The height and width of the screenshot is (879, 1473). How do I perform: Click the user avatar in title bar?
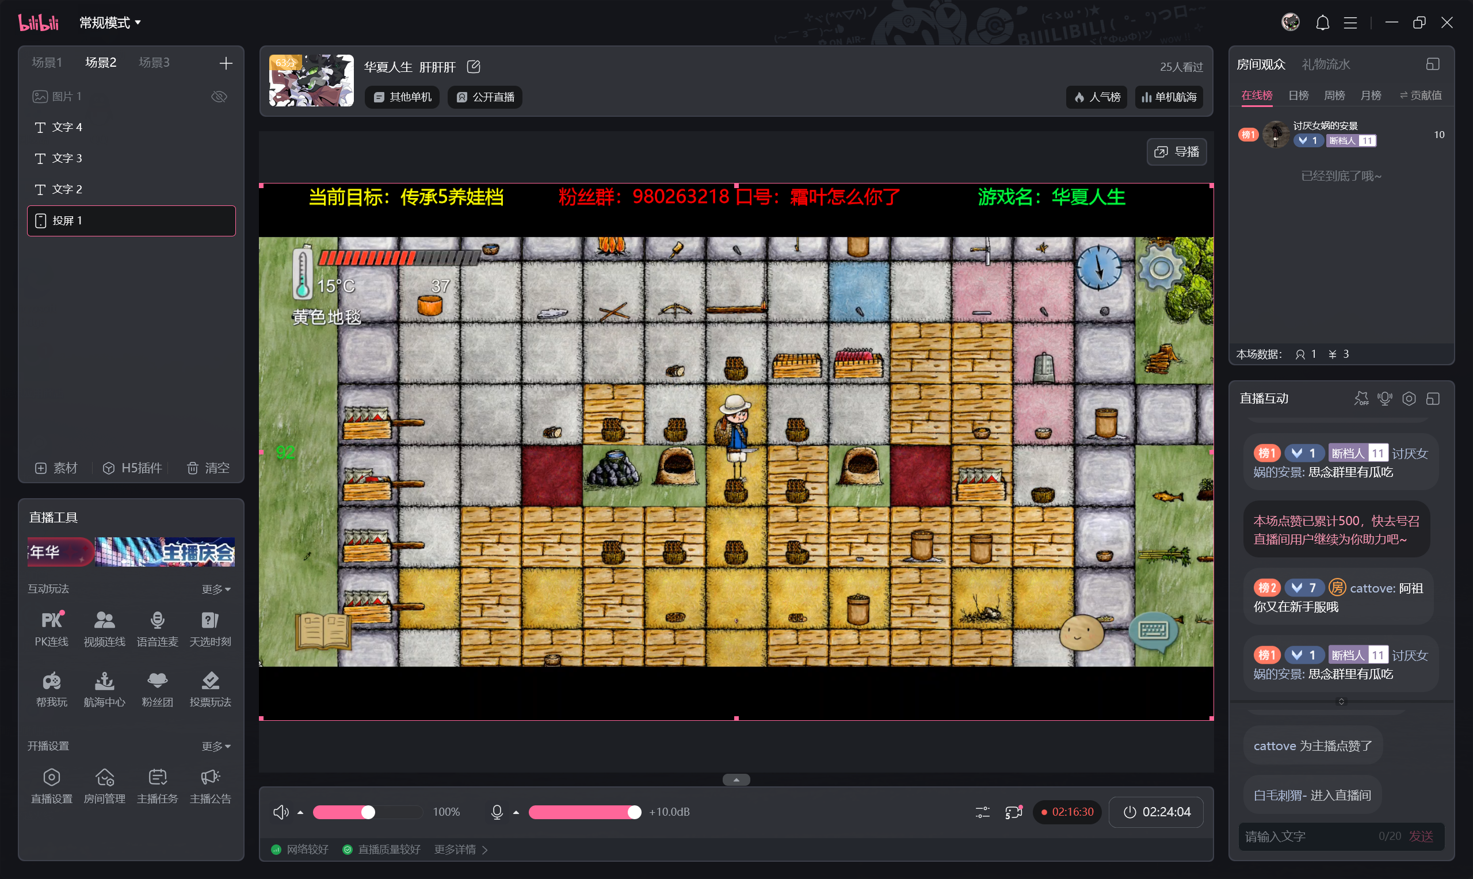click(x=1291, y=22)
